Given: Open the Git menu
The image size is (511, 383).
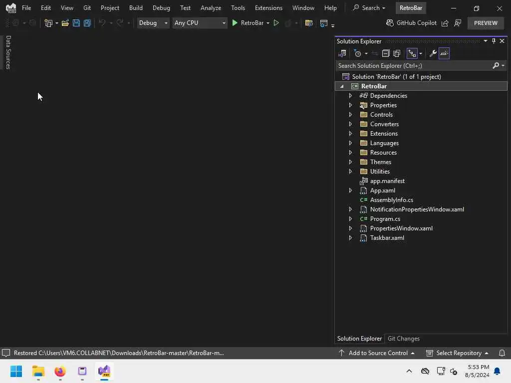Looking at the screenshot, I should pos(87,8).
